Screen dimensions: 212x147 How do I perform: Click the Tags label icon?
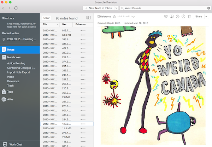pyautogui.click(x=4, y=92)
